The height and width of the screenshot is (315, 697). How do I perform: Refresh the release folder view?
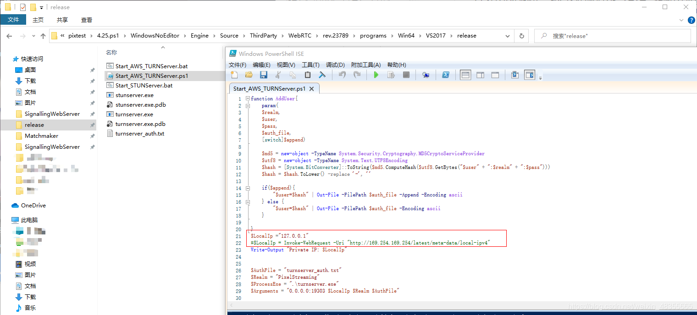click(x=521, y=36)
